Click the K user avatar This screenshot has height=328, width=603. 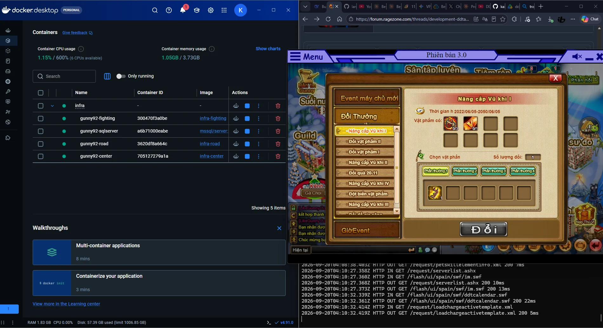point(241,10)
